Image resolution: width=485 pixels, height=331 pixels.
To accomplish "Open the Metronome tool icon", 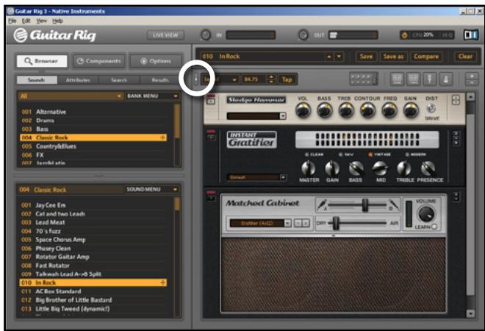I will tap(446, 79).
